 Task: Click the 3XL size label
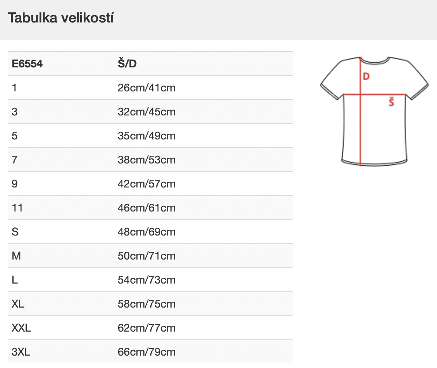21,352
